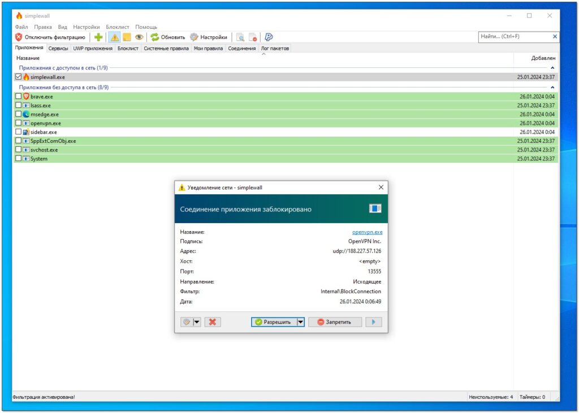Click the blue arrow icon in the notification dialog
The height and width of the screenshot is (413, 579).
click(x=373, y=321)
